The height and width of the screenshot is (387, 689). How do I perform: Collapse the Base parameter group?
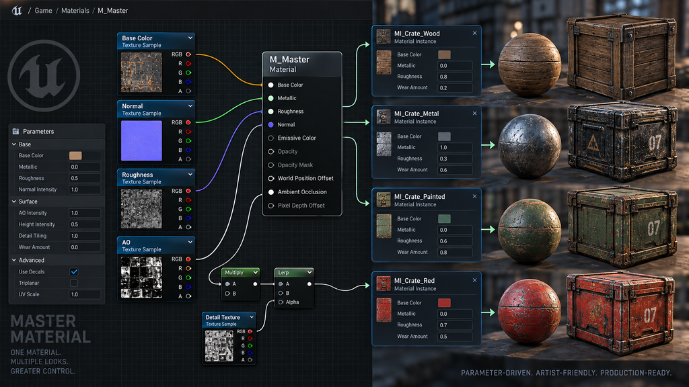(x=13, y=144)
